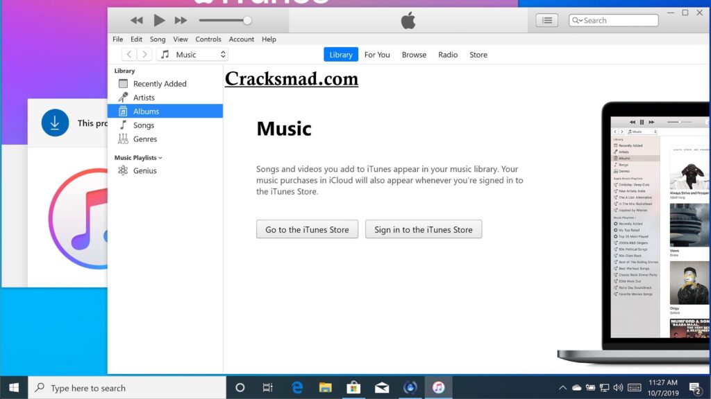Click the rewind playback button
The image size is (711, 399).
137,20
